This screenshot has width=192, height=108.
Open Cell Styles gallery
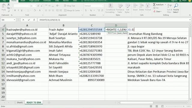click(x=127, y=8)
